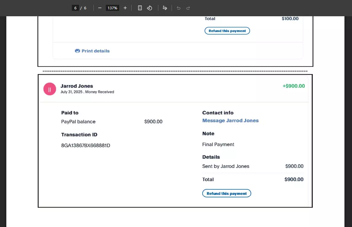This screenshot has width=352, height=227.
Task: Click the undo arrow icon
Action: pyautogui.click(x=179, y=8)
